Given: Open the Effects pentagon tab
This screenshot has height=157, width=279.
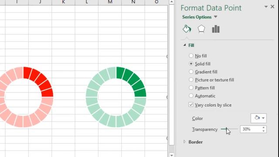Looking at the screenshot, I should (201, 29).
